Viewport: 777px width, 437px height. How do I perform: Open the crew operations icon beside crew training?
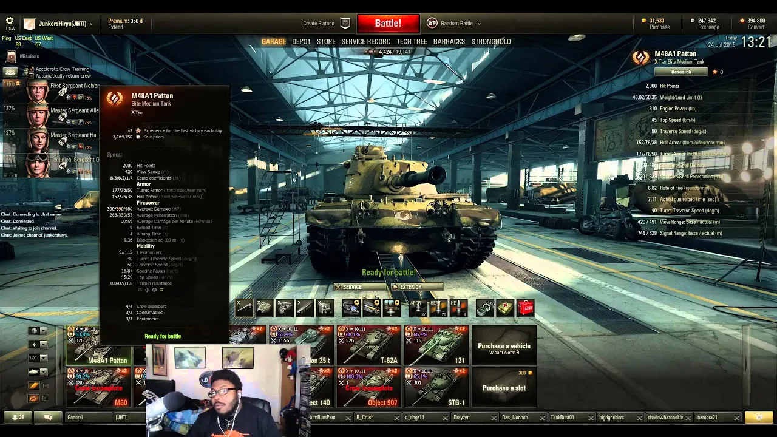10,72
